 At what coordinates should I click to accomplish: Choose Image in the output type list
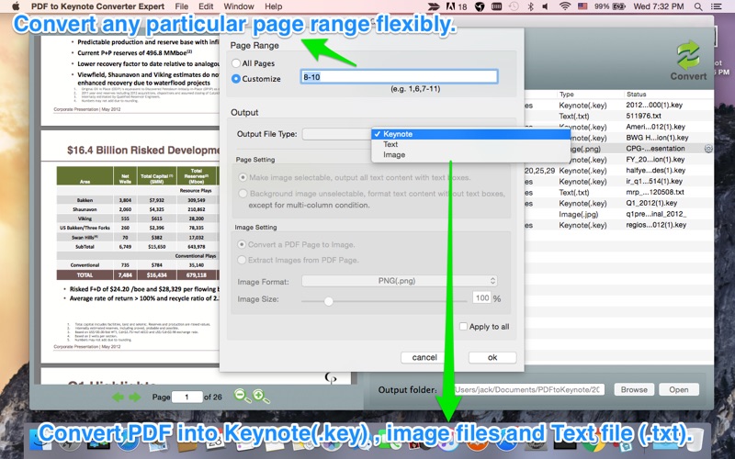coord(470,154)
